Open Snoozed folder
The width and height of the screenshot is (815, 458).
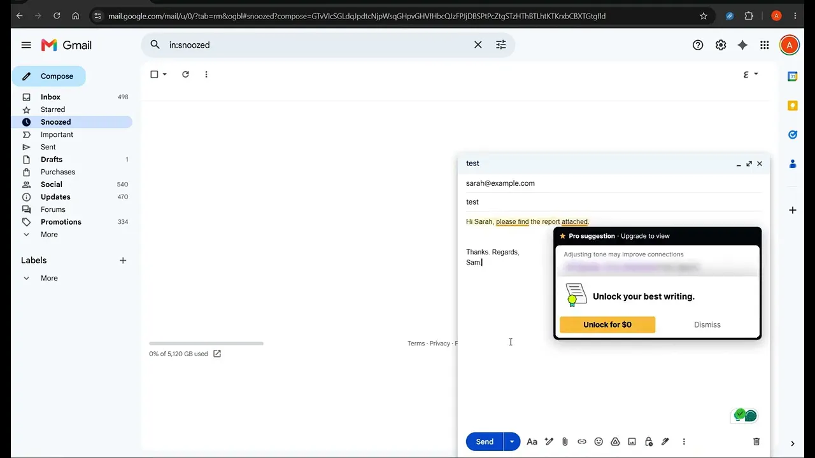[71, 122]
